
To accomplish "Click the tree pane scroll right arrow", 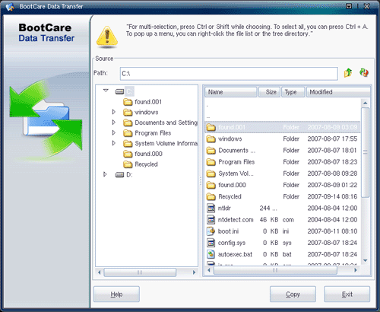I will point(194,272).
